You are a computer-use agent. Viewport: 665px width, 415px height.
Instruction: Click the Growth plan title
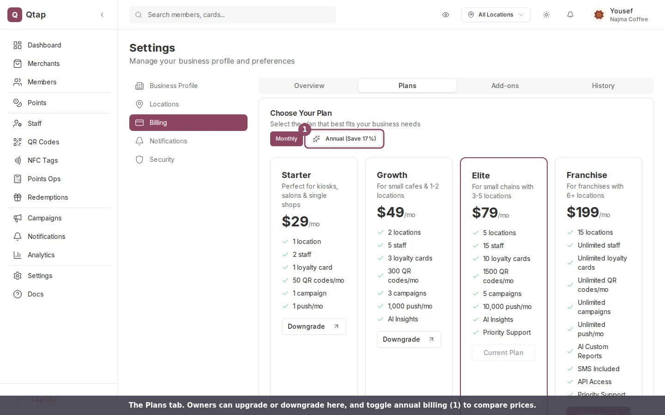click(x=392, y=175)
